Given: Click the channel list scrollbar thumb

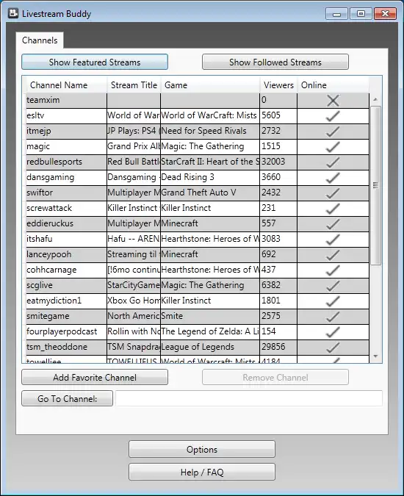Looking at the screenshot, I should pos(375,186).
